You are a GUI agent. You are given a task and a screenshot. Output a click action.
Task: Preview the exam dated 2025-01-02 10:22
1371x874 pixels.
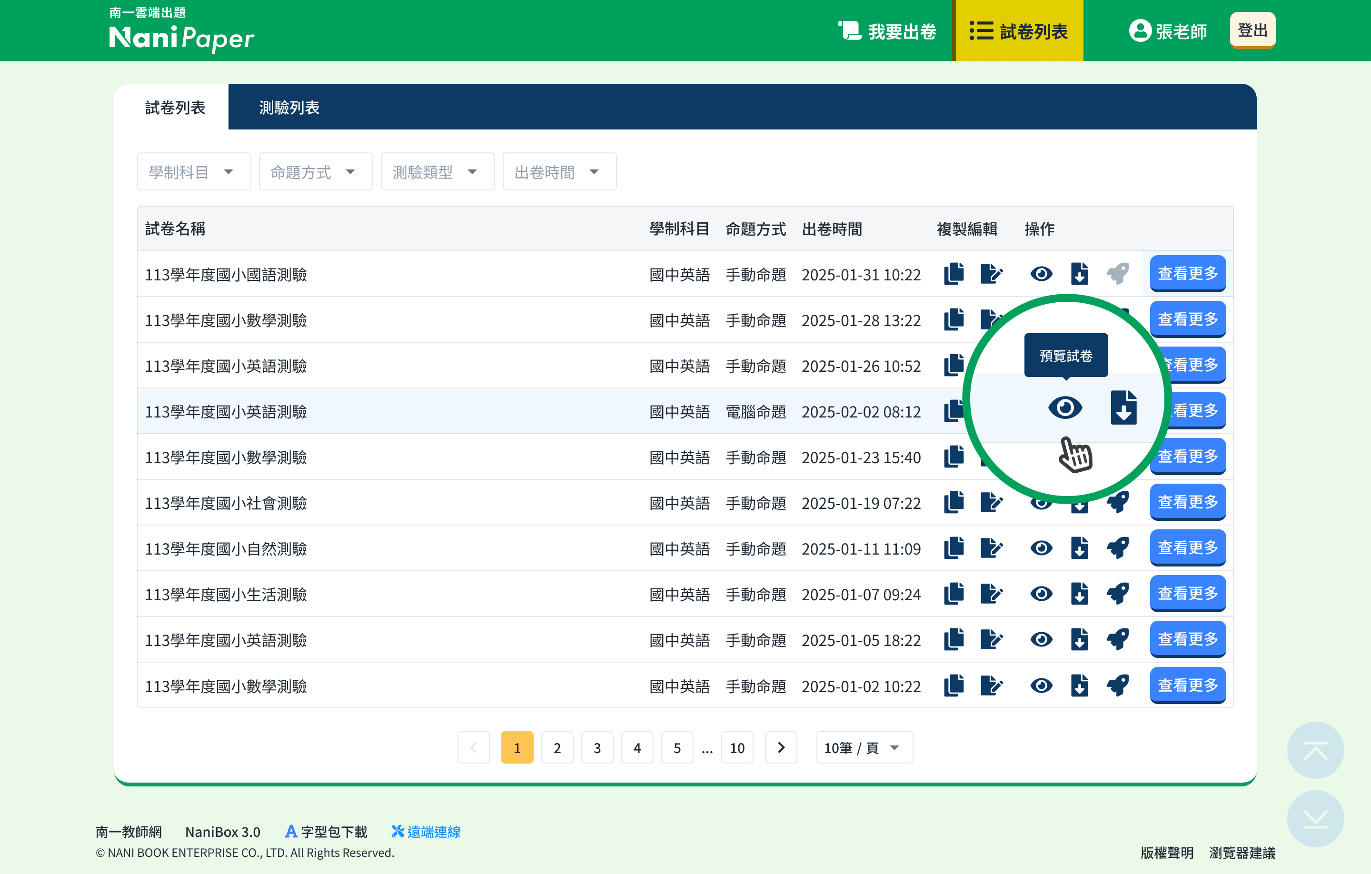tap(1042, 685)
